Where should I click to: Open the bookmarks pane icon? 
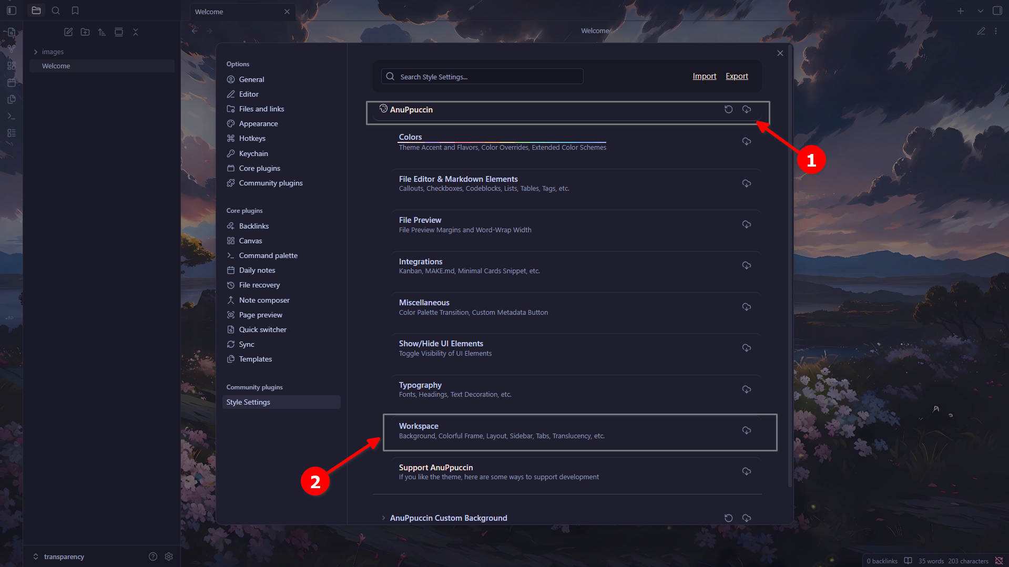pos(75,11)
